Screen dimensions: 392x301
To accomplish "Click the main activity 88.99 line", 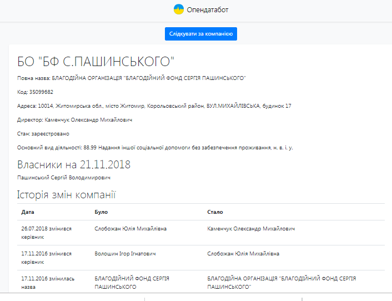I will point(155,147).
